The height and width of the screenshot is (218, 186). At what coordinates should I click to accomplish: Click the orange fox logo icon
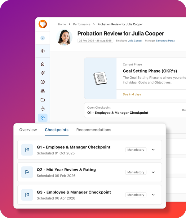(42, 24)
